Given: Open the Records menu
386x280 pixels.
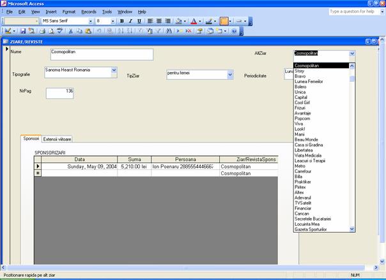Looking at the screenshot, I should tap(89, 12).
